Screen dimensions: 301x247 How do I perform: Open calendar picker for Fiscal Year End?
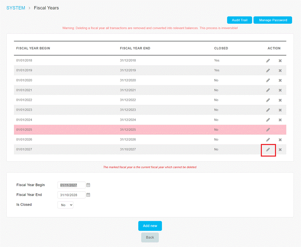click(x=88, y=195)
